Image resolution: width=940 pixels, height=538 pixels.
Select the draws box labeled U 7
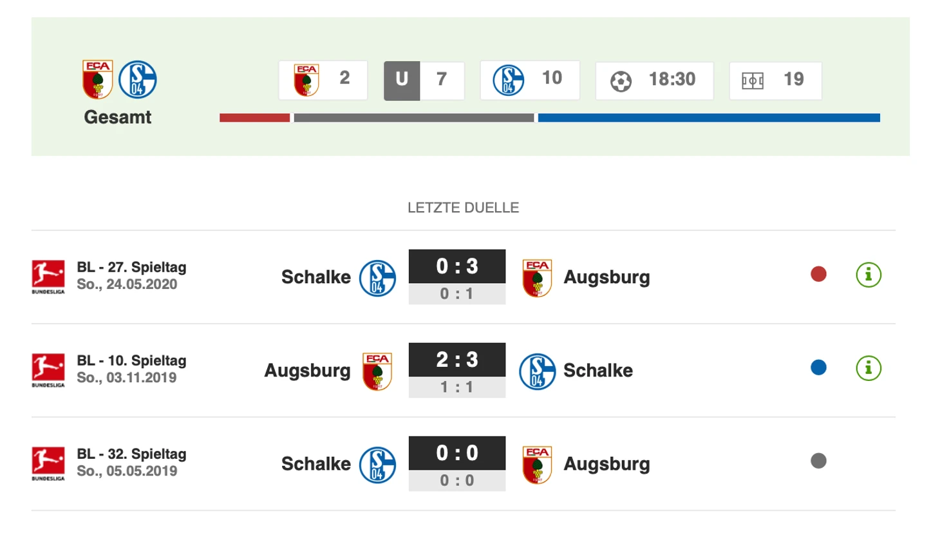424,80
